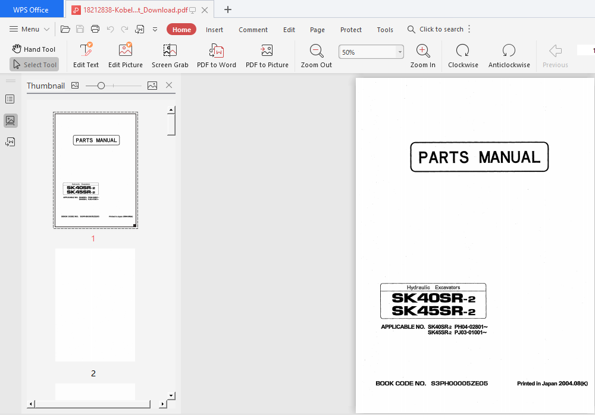Click the large thumbnail size icon
Viewport: 595px width, 415px height.
tap(152, 86)
